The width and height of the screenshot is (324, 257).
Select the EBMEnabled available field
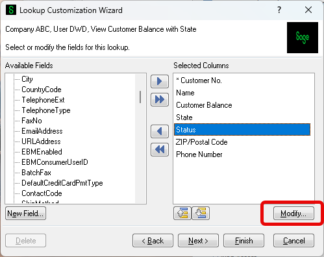[42, 152]
